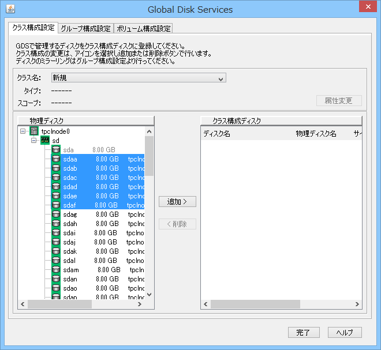Image resolution: width=381 pixels, height=350 pixels.
Task: Click the クラス構成ディスク panel header
Action: [x=281, y=121]
